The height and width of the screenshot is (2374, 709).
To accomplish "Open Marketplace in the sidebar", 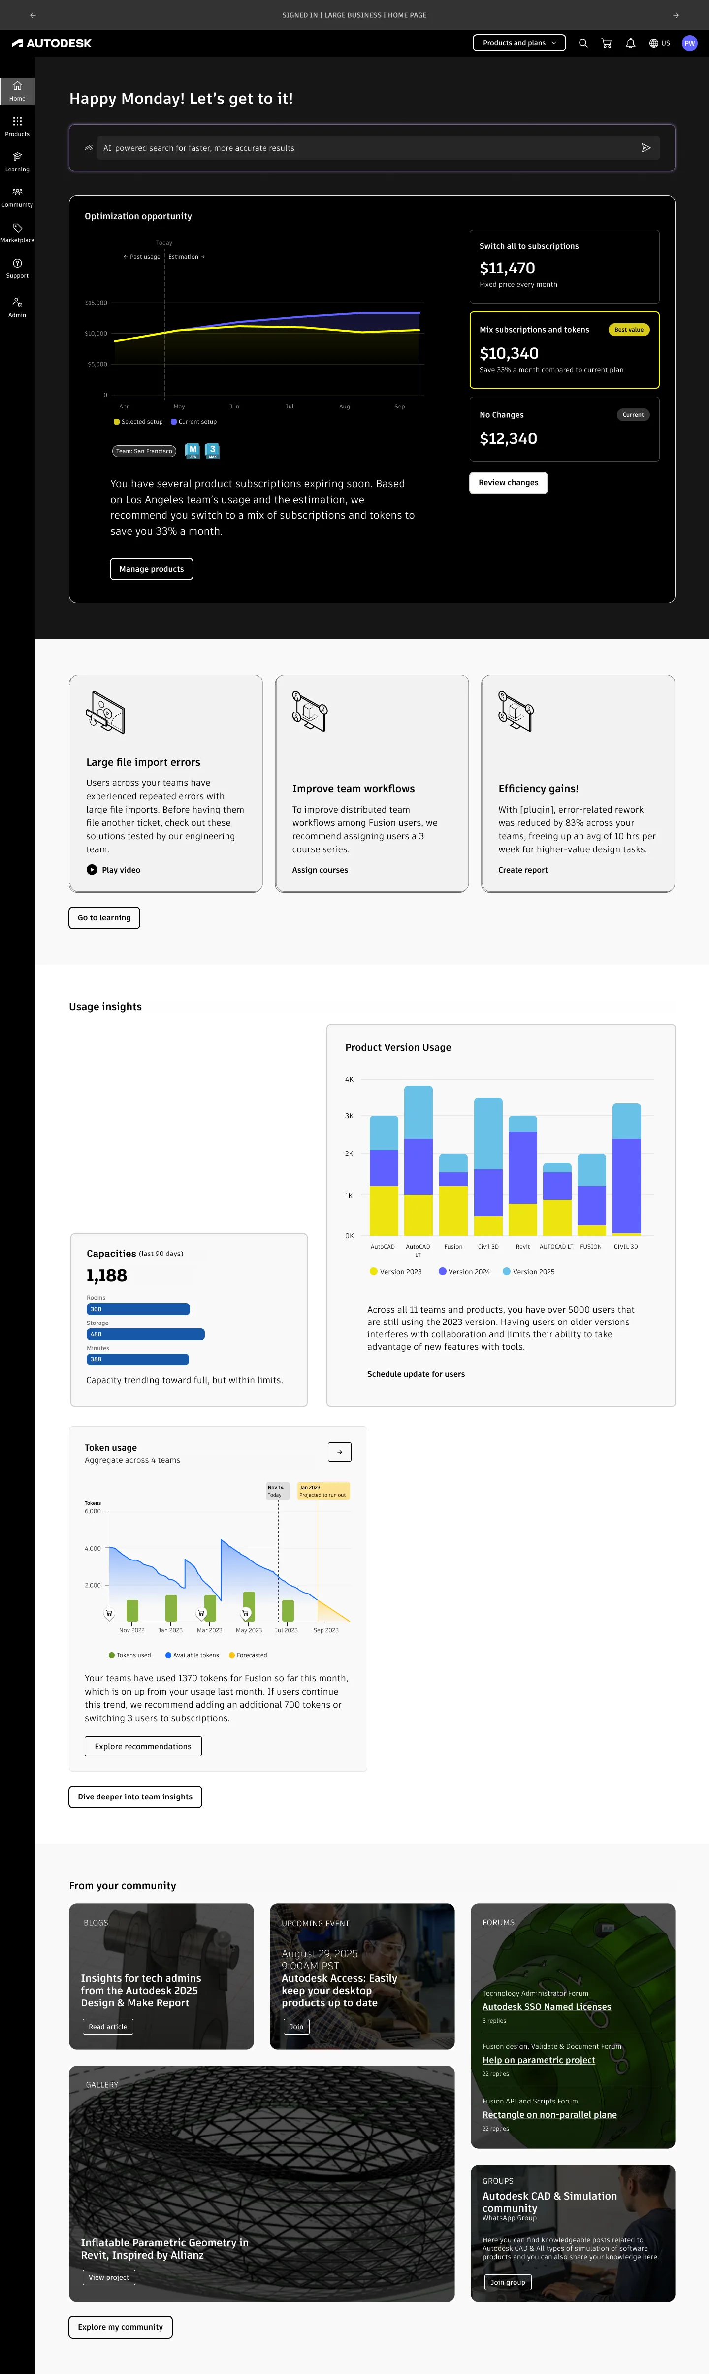I will (18, 232).
